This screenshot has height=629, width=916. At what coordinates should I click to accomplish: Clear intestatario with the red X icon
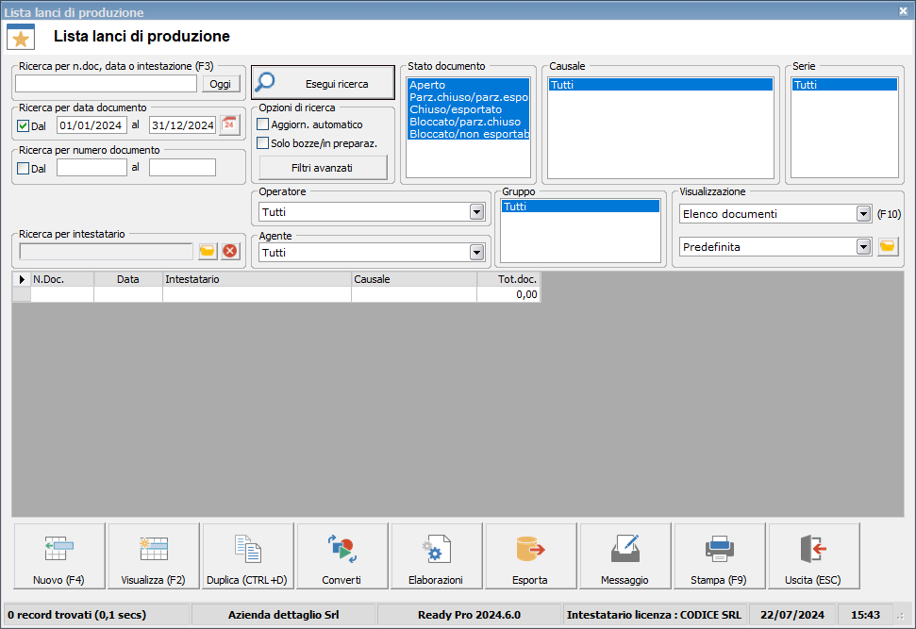230,251
